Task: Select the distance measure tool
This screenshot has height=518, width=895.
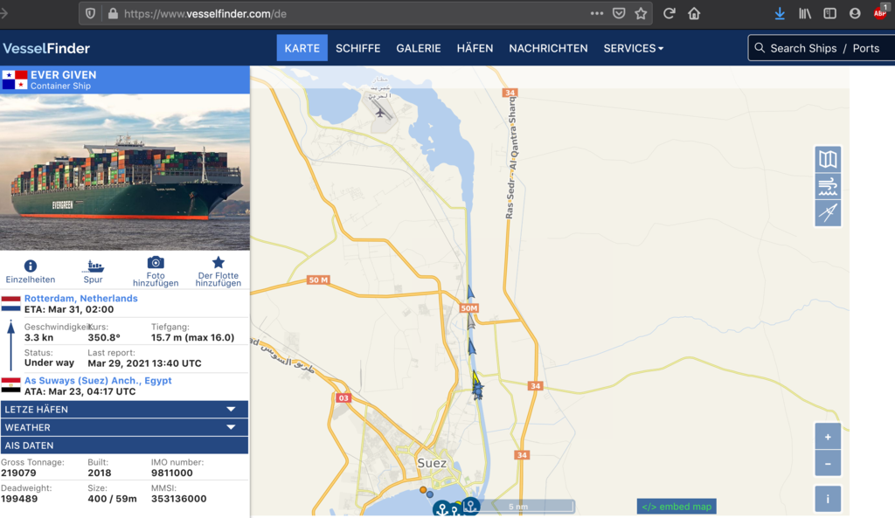Action: [828, 213]
